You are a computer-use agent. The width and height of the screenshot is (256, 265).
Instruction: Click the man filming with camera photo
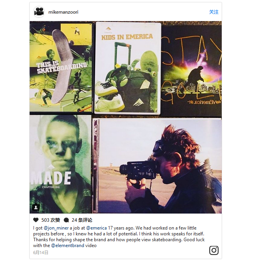pos(157,166)
